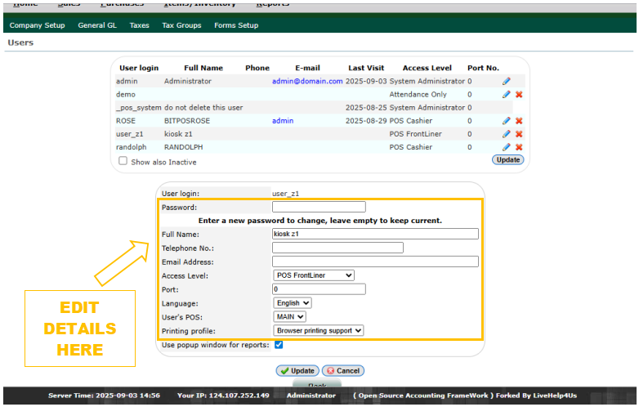Click the POS FrontLiner access level cell
This screenshot has width=639, height=407.
click(x=415, y=134)
